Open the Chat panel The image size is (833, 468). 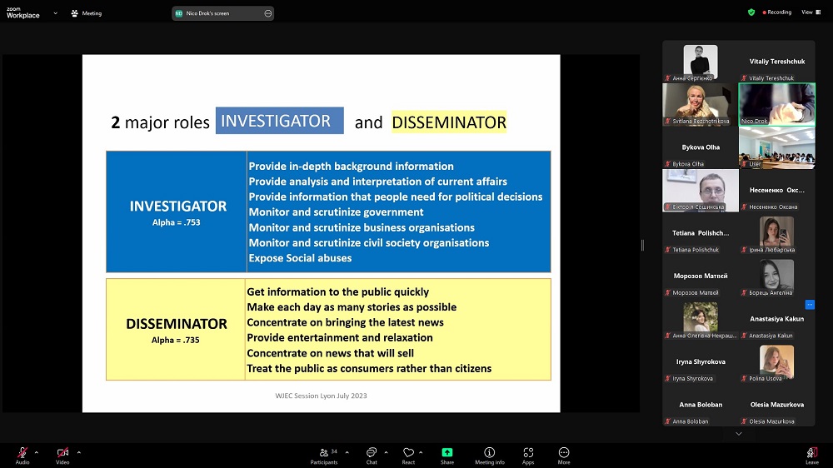pyautogui.click(x=372, y=454)
